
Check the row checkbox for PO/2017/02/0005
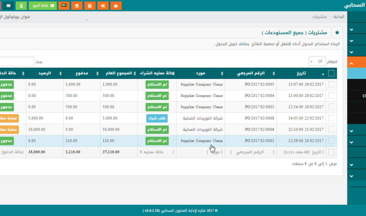(331, 84)
